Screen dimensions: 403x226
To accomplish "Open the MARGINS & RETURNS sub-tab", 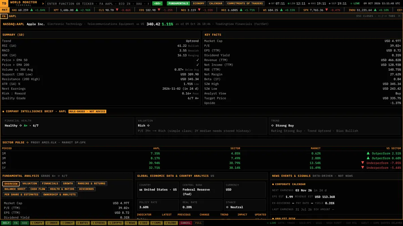I will pyautogui.click(x=91, y=183).
